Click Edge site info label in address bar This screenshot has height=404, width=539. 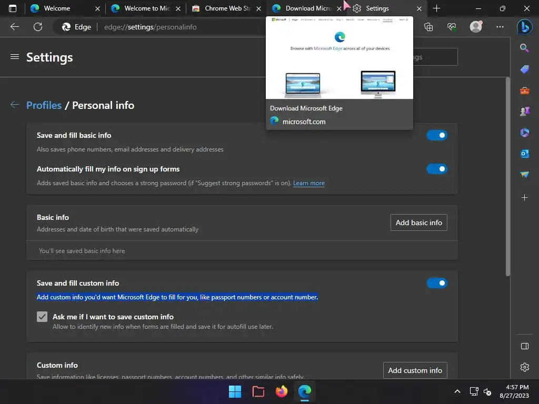click(x=76, y=27)
